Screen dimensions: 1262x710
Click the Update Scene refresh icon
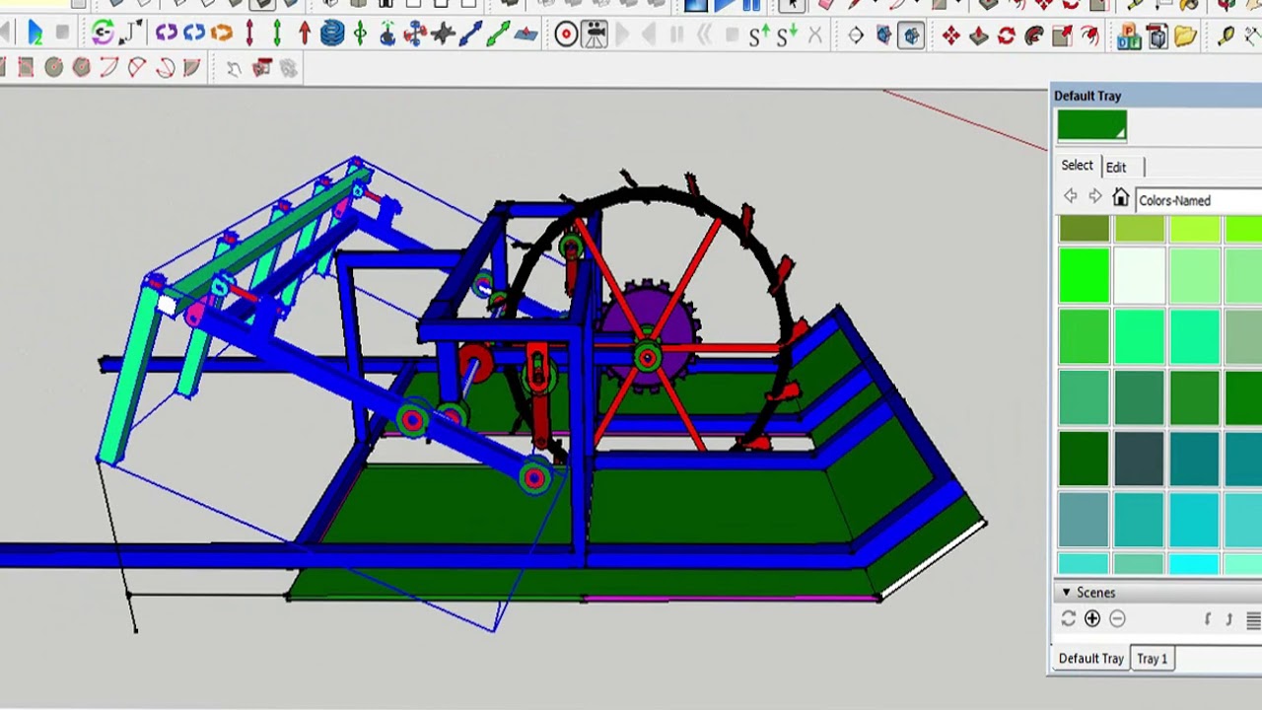point(1068,618)
